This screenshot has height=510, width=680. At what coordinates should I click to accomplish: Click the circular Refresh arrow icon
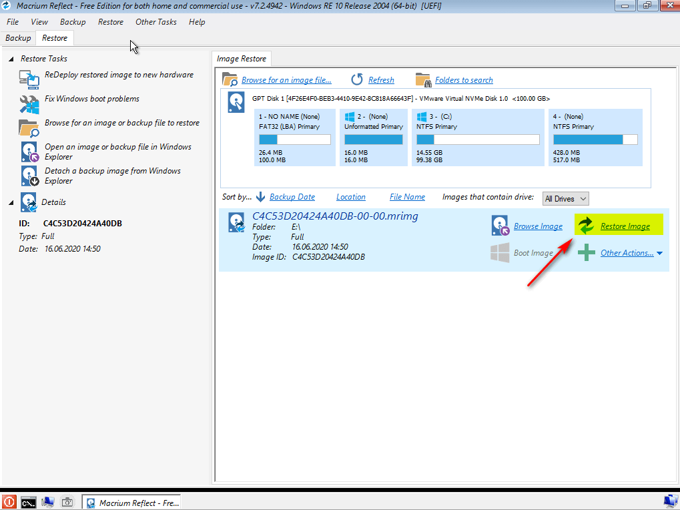[x=357, y=79]
